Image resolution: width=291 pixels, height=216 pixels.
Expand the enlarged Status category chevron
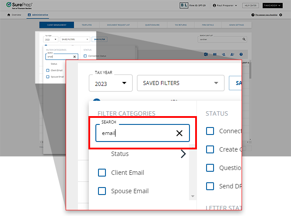(183, 154)
